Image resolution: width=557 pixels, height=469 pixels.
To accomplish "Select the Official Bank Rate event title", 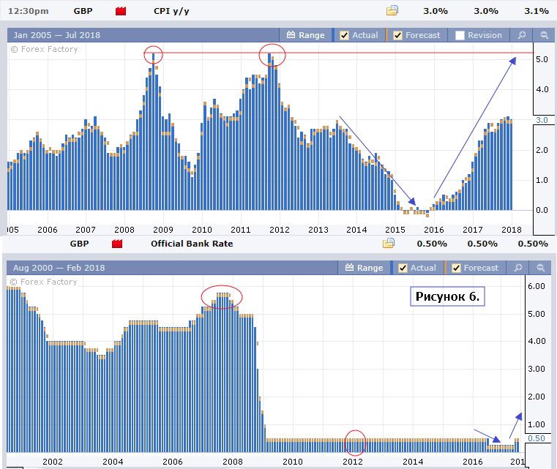I will point(192,244).
